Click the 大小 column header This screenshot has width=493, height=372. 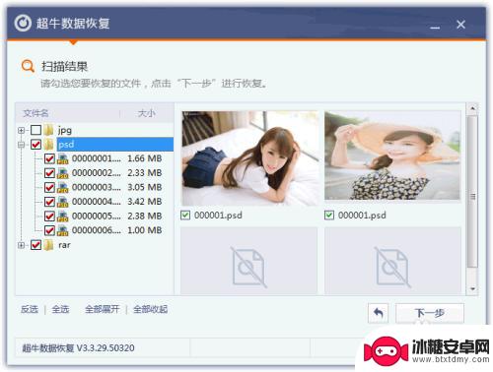point(147,113)
